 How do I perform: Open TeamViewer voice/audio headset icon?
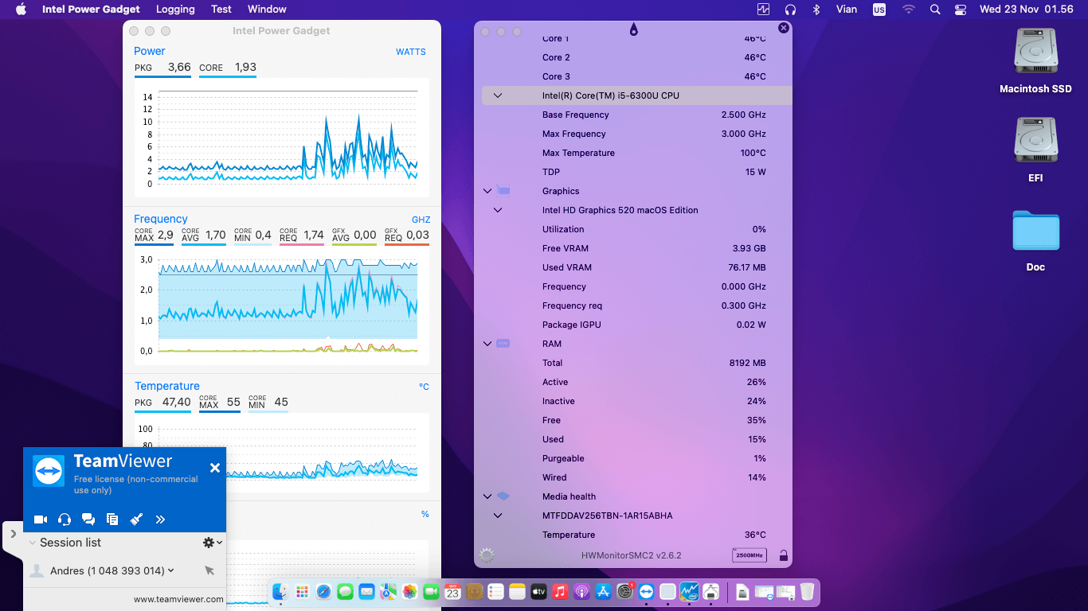(x=64, y=519)
